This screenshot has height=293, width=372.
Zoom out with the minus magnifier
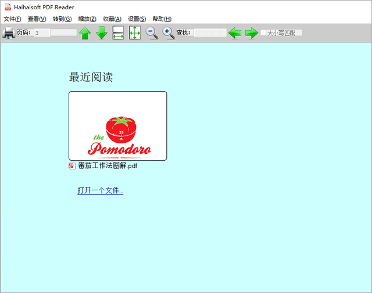tap(152, 32)
